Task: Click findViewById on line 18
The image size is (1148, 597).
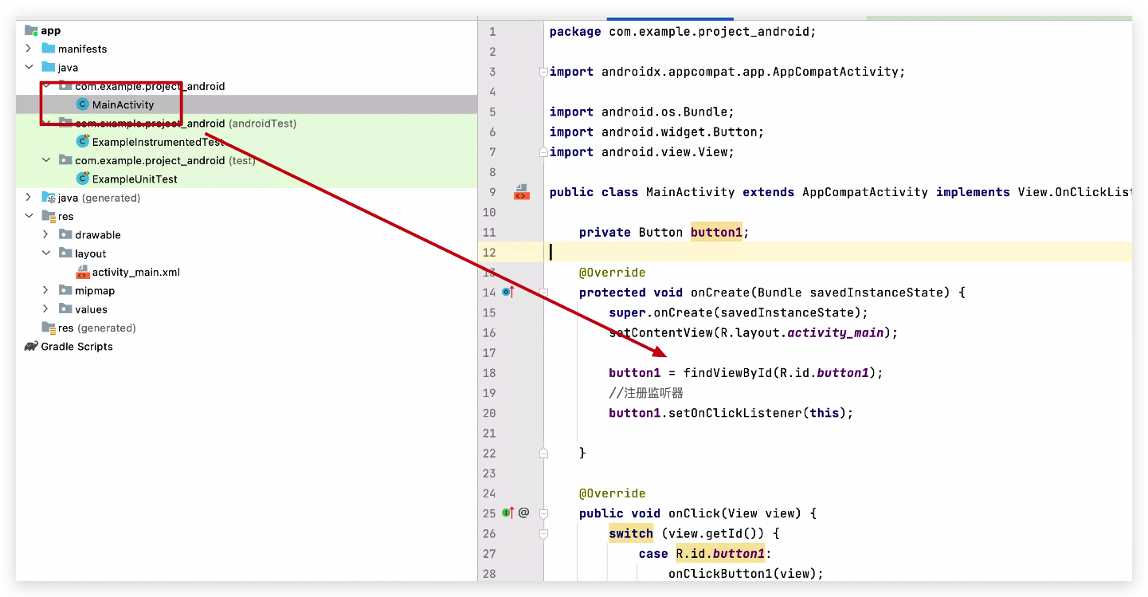Action: (727, 373)
